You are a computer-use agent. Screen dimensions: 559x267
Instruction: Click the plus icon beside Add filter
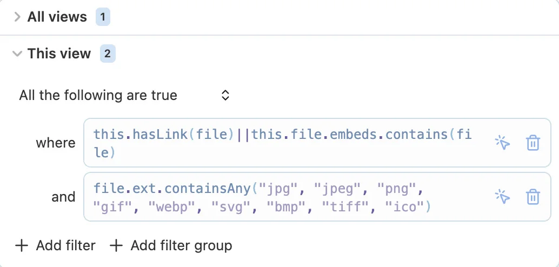tap(22, 246)
